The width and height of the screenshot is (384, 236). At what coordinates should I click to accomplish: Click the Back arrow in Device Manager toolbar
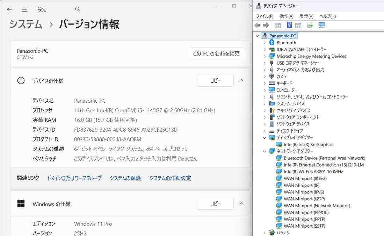tap(258, 25)
